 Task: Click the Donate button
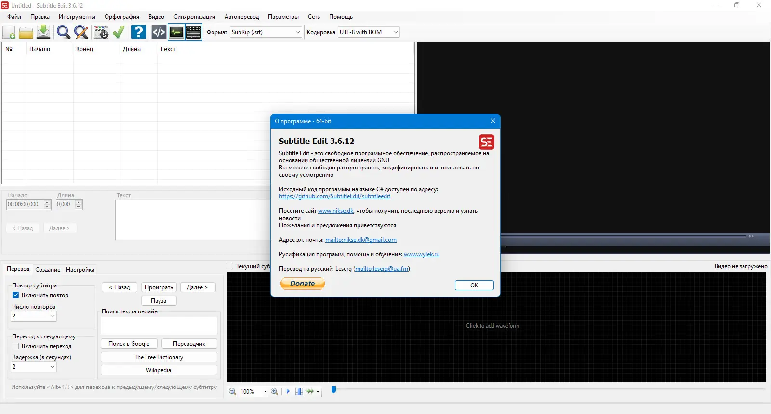click(303, 284)
